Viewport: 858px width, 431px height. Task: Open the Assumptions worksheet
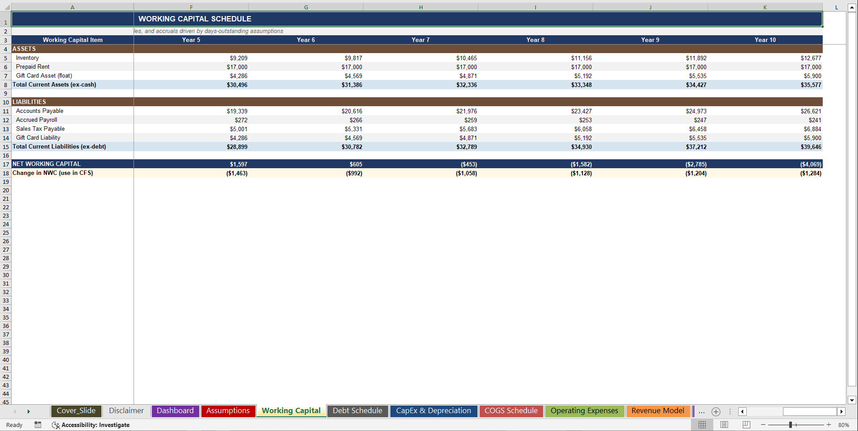click(x=228, y=411)
